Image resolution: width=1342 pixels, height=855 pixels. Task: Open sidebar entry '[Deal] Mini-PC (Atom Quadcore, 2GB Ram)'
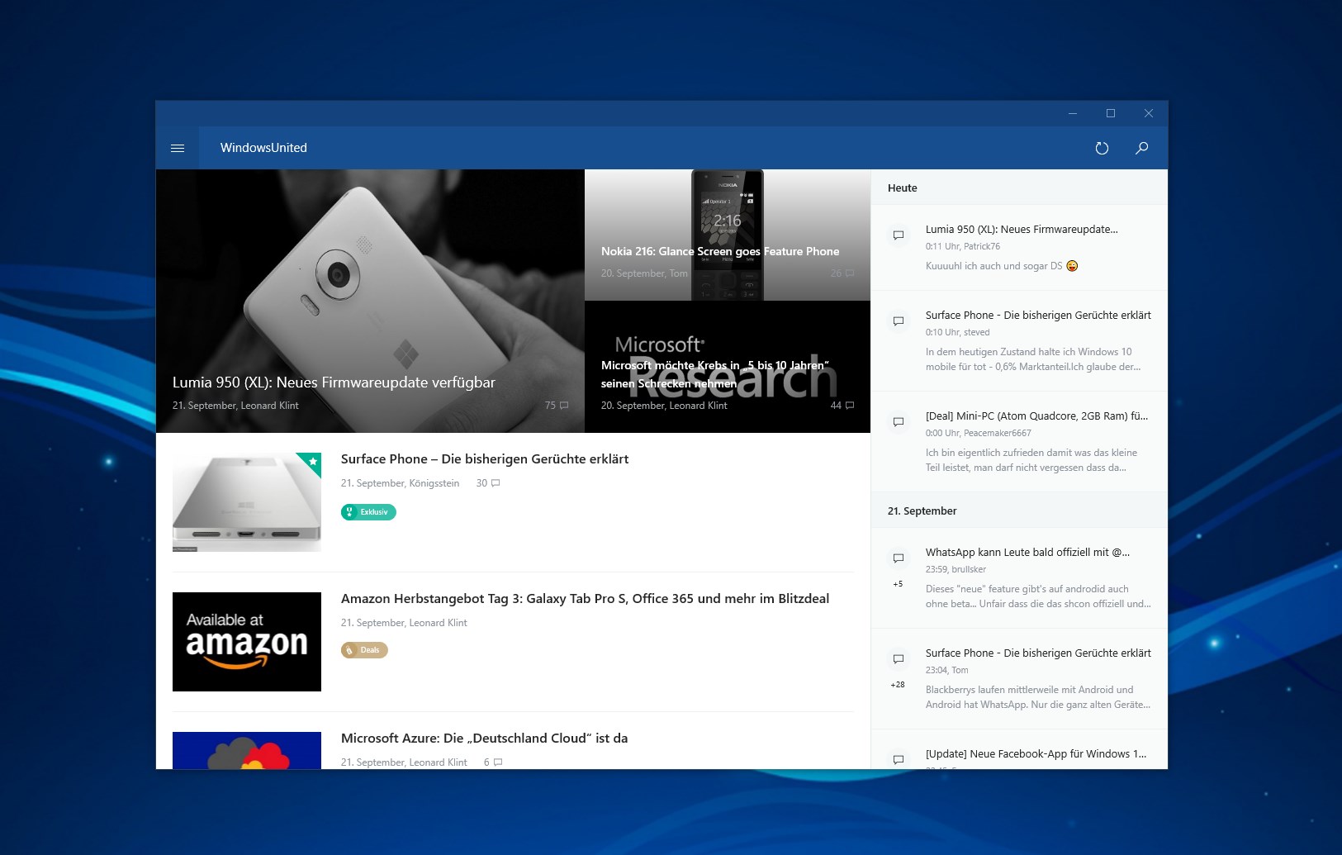click(1036, 416)
